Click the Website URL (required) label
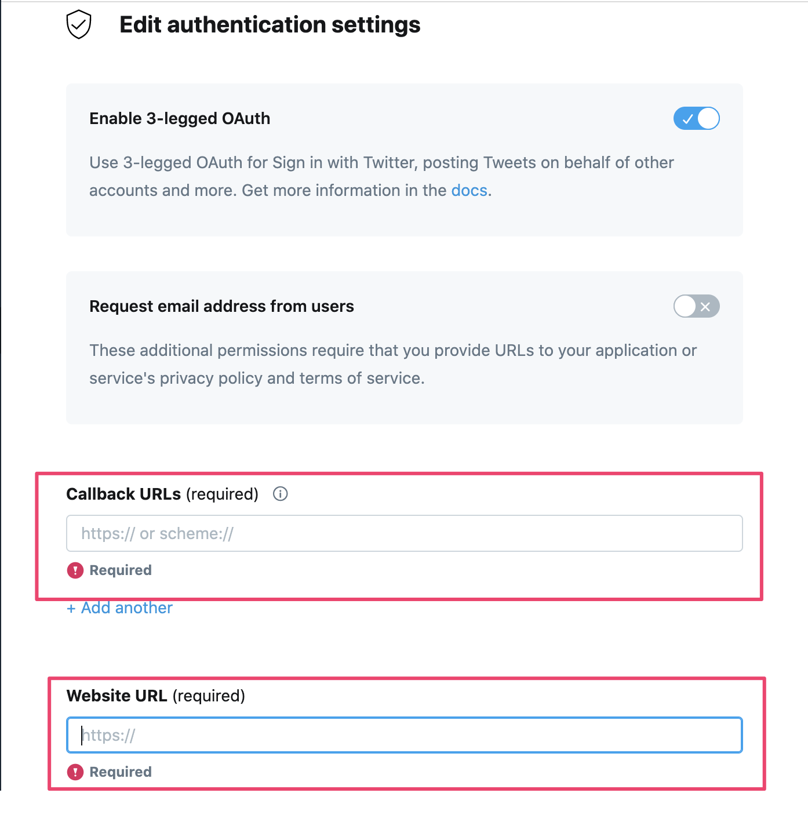 [x=156, y=696]
